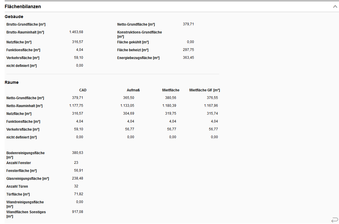Image resolution: width=339 pixels, height=224 pixels.
Task: Click the Flächenbilanzen section title
Action: point(23,6)
